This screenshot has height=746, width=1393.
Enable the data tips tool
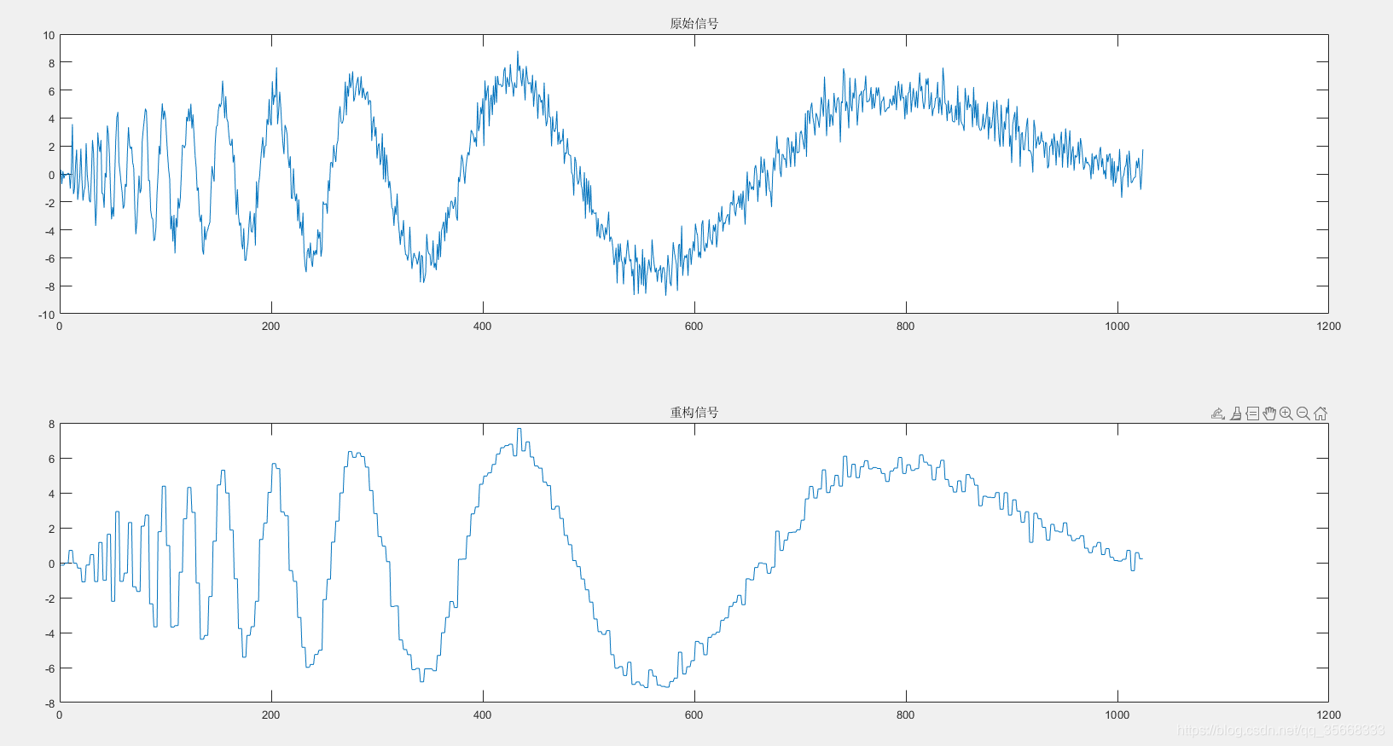(x=1252, y=413)
